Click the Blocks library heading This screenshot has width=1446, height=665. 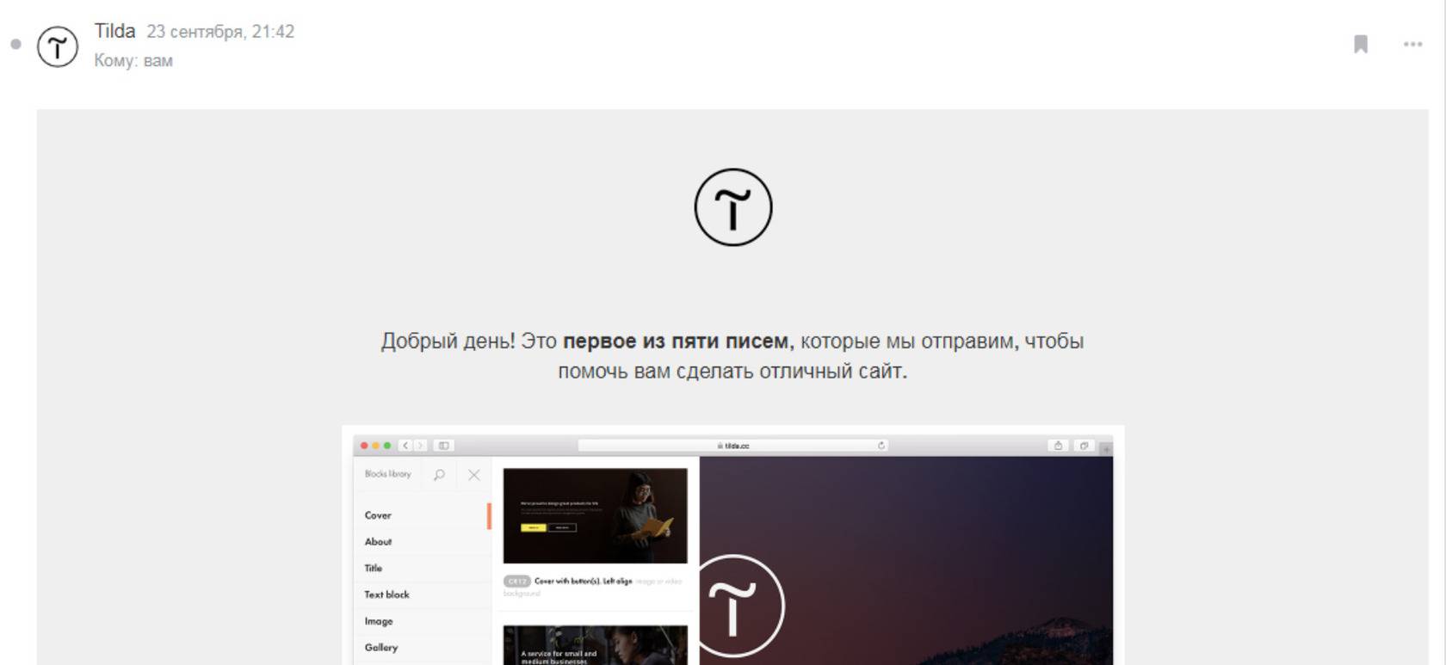pos(387,474)
